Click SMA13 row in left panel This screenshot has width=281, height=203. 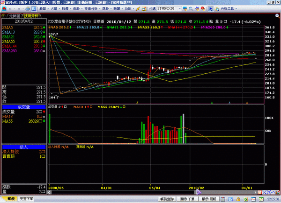point(24,32)
